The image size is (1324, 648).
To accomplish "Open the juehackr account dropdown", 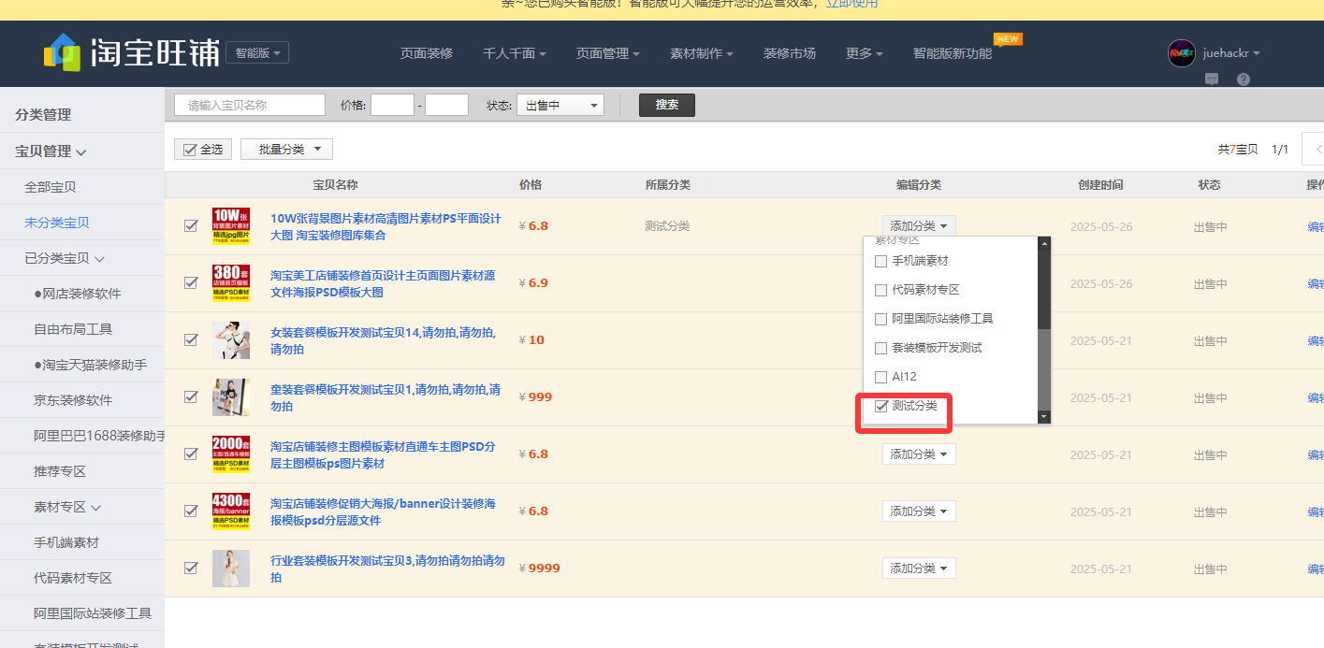I will pyautogui.click(x=1231, y=53).
